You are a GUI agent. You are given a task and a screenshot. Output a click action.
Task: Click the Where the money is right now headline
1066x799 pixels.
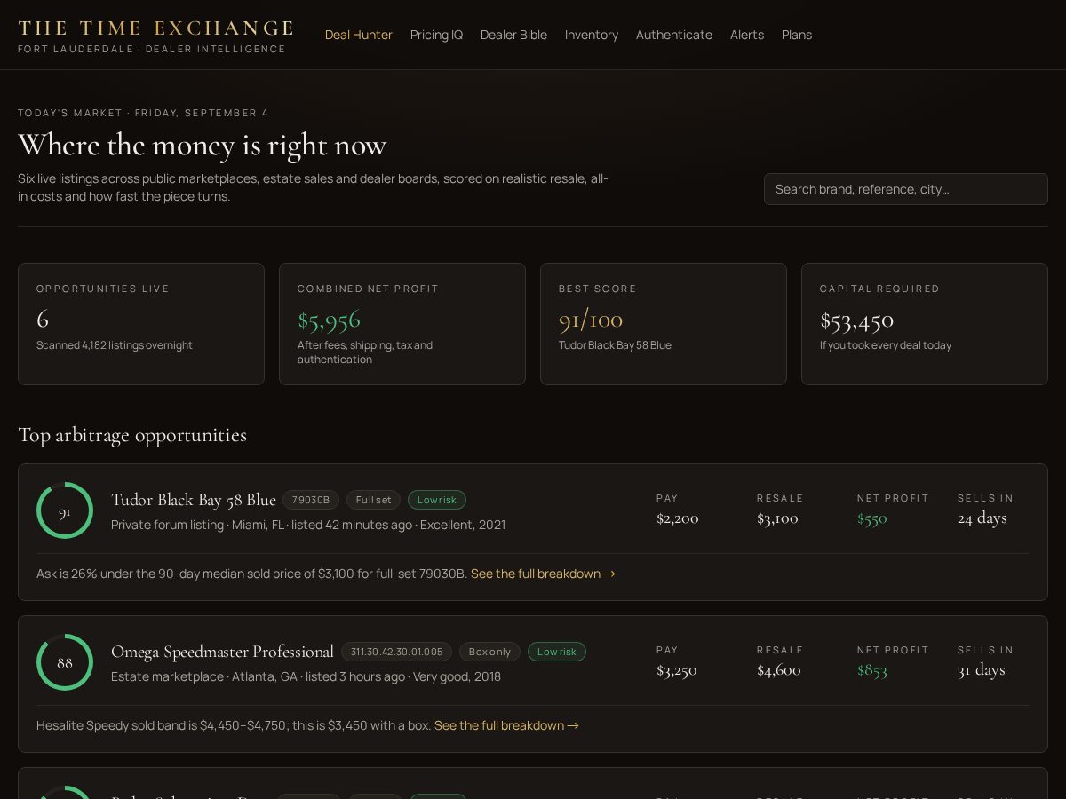(203, 145)
